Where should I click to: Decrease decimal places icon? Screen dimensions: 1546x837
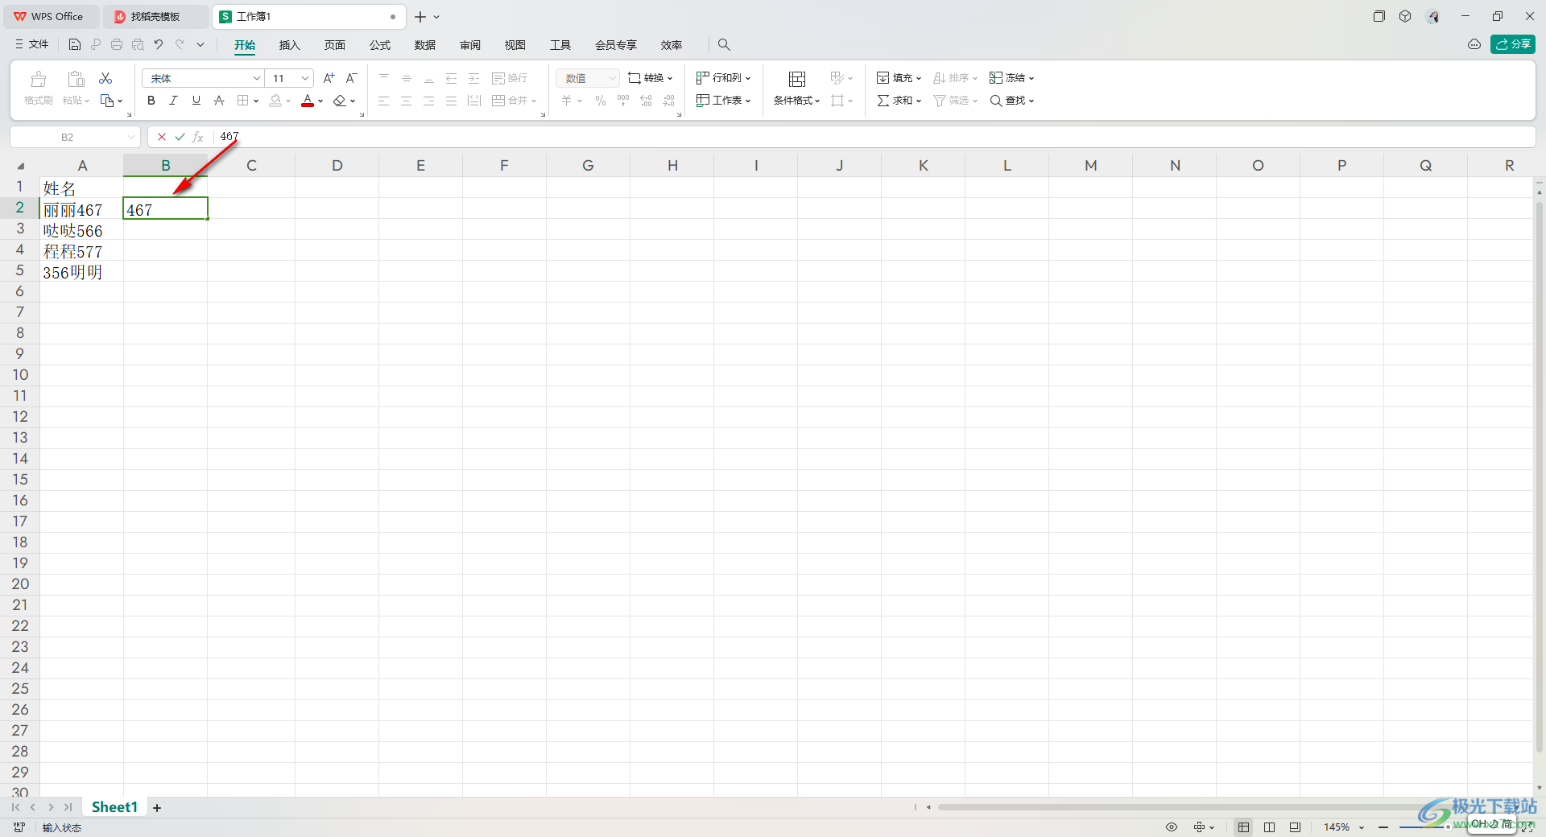(x=668, y=101)
